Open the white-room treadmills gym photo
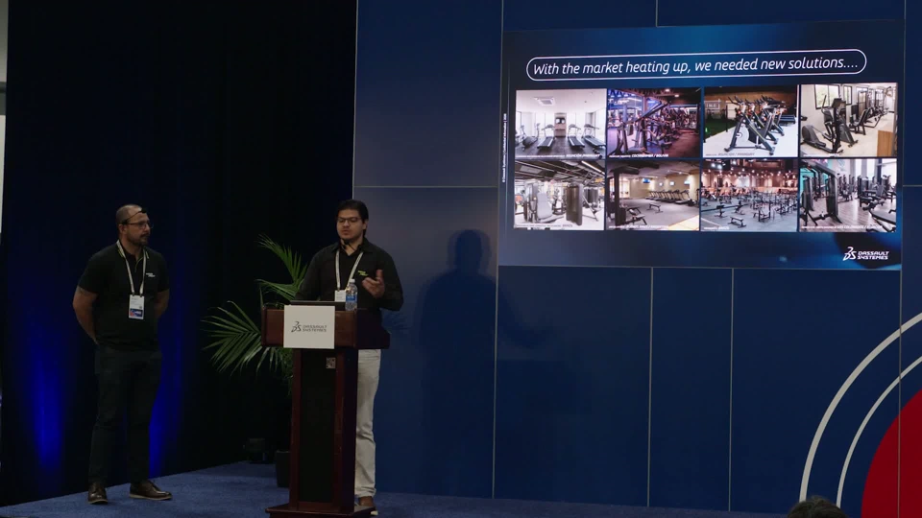 560,124
